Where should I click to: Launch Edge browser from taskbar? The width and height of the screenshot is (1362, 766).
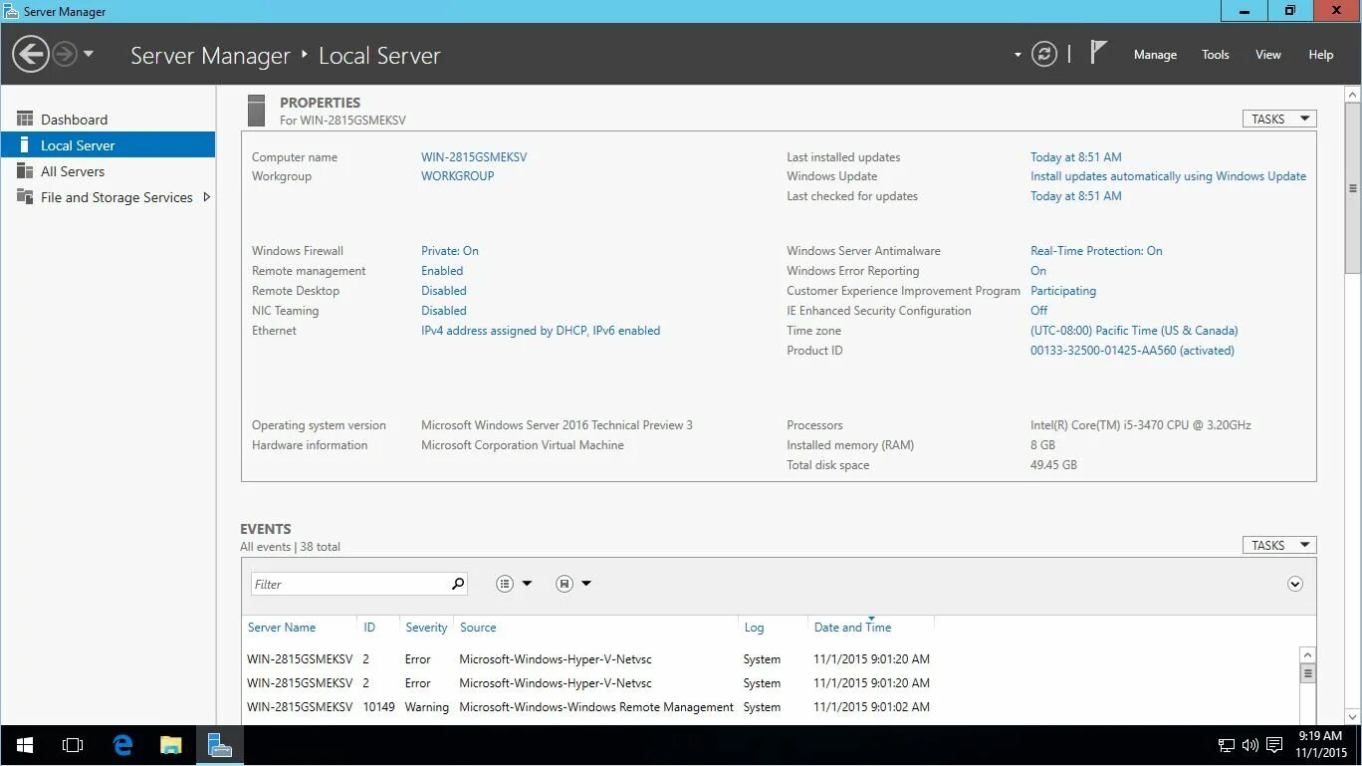(x=122, y=745)
